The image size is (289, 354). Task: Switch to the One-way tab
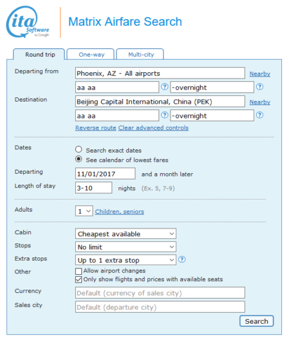[x=91, y=54]
